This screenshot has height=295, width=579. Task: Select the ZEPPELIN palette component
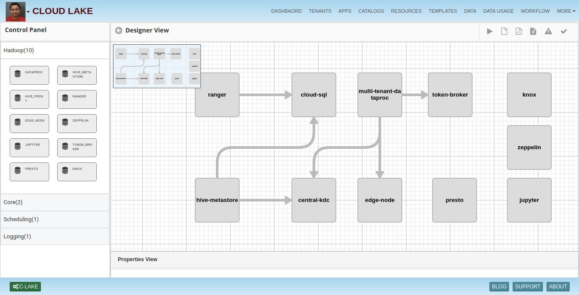[77, 123]
